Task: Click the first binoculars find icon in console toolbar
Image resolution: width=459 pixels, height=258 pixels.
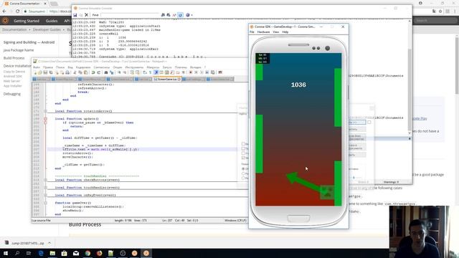Action: tap(163, 15)
